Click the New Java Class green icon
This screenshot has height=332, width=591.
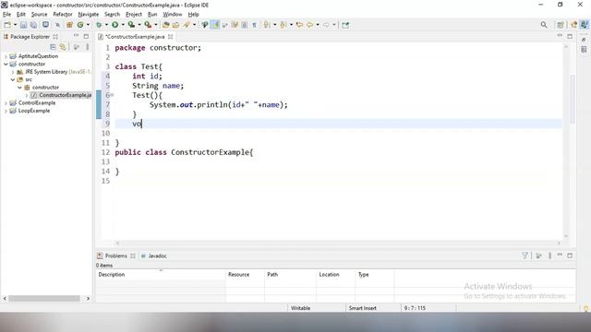80,25
